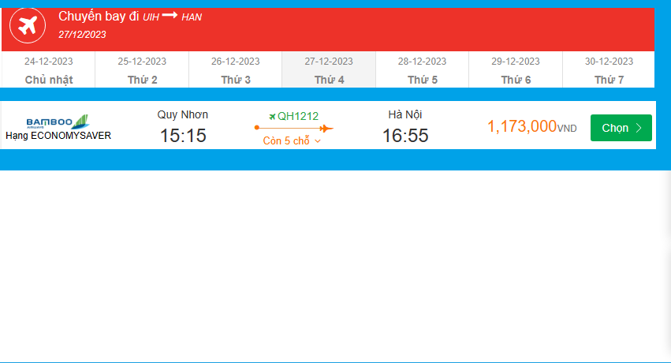The width and height of the screenshot is (671, 363).
Task: Select the 24-12-2023 Chủ nhật date tab
Action: 48,70
